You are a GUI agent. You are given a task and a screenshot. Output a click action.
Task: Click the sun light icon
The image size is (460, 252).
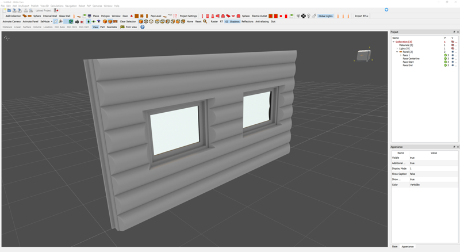[x=298, y=16]
